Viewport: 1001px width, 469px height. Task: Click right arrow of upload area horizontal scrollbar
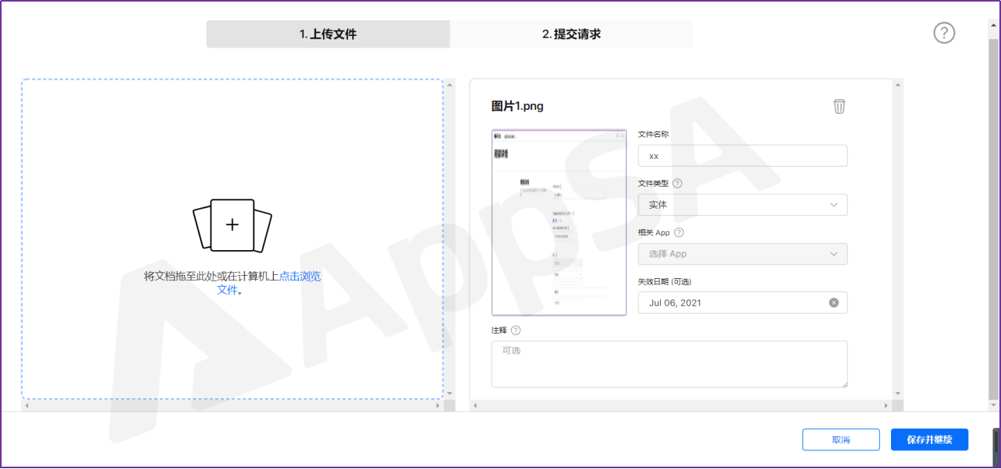(438, 406)
